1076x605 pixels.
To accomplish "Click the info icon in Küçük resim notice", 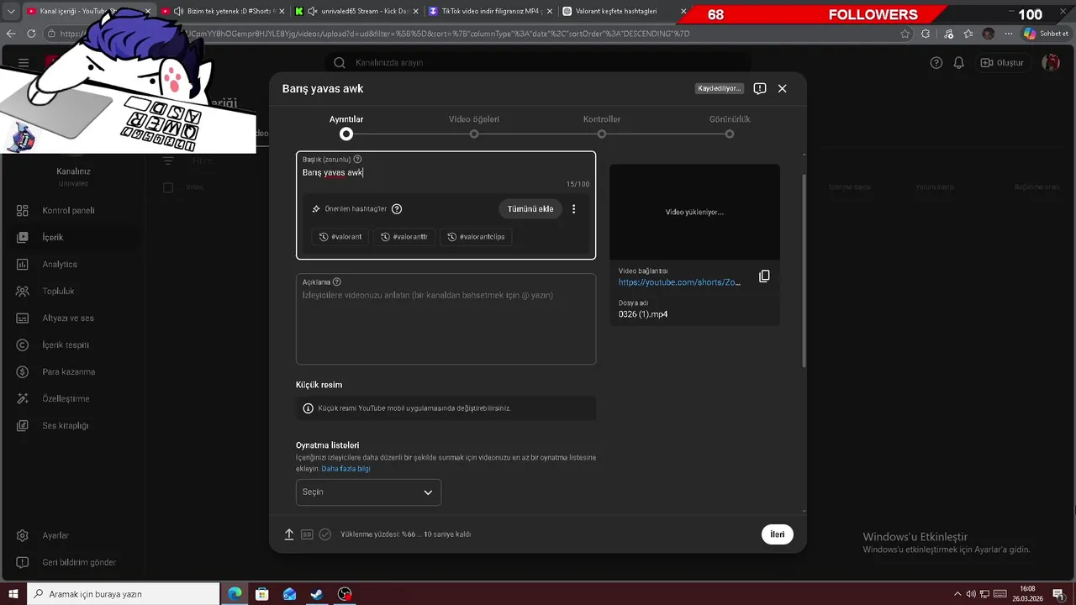I will (308, 408).
